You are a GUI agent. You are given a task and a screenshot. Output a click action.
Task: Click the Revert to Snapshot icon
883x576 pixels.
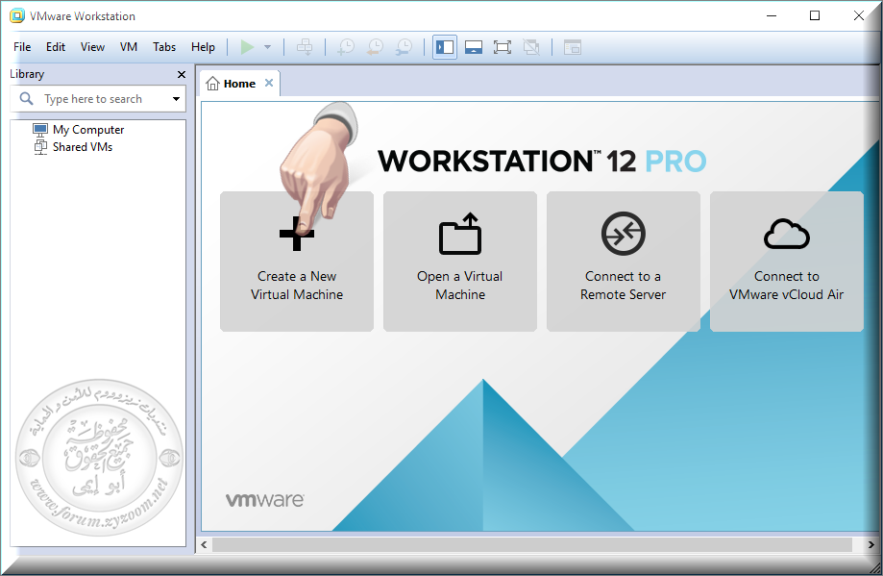pos(375,47)
